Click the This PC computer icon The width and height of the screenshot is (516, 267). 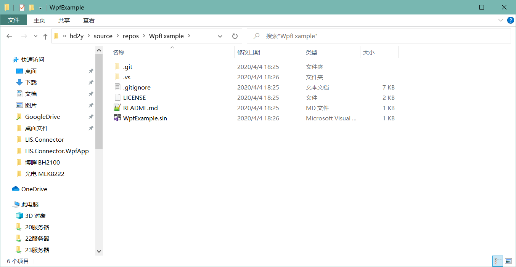16,204
